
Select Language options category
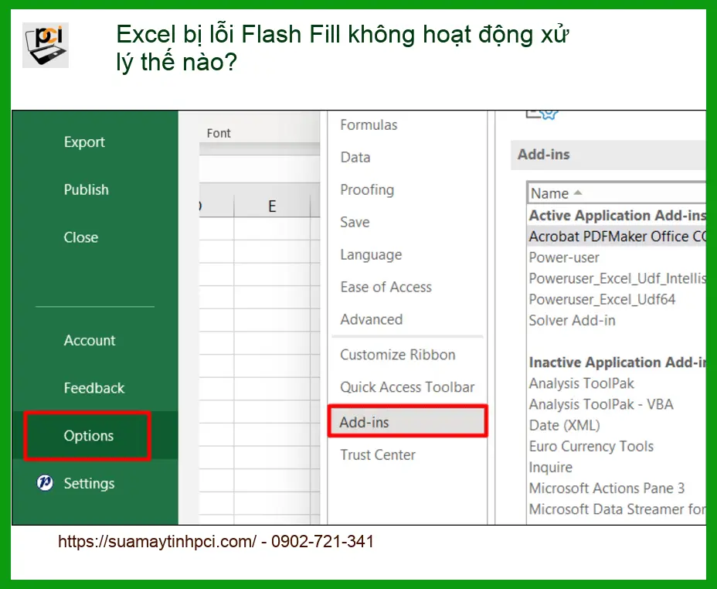coord(371,255)
